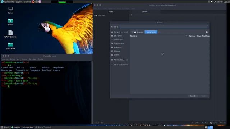Click the workspace switcher in bottom panel
The height and width of the screenshot is (129, 230).
pos(211,128)
